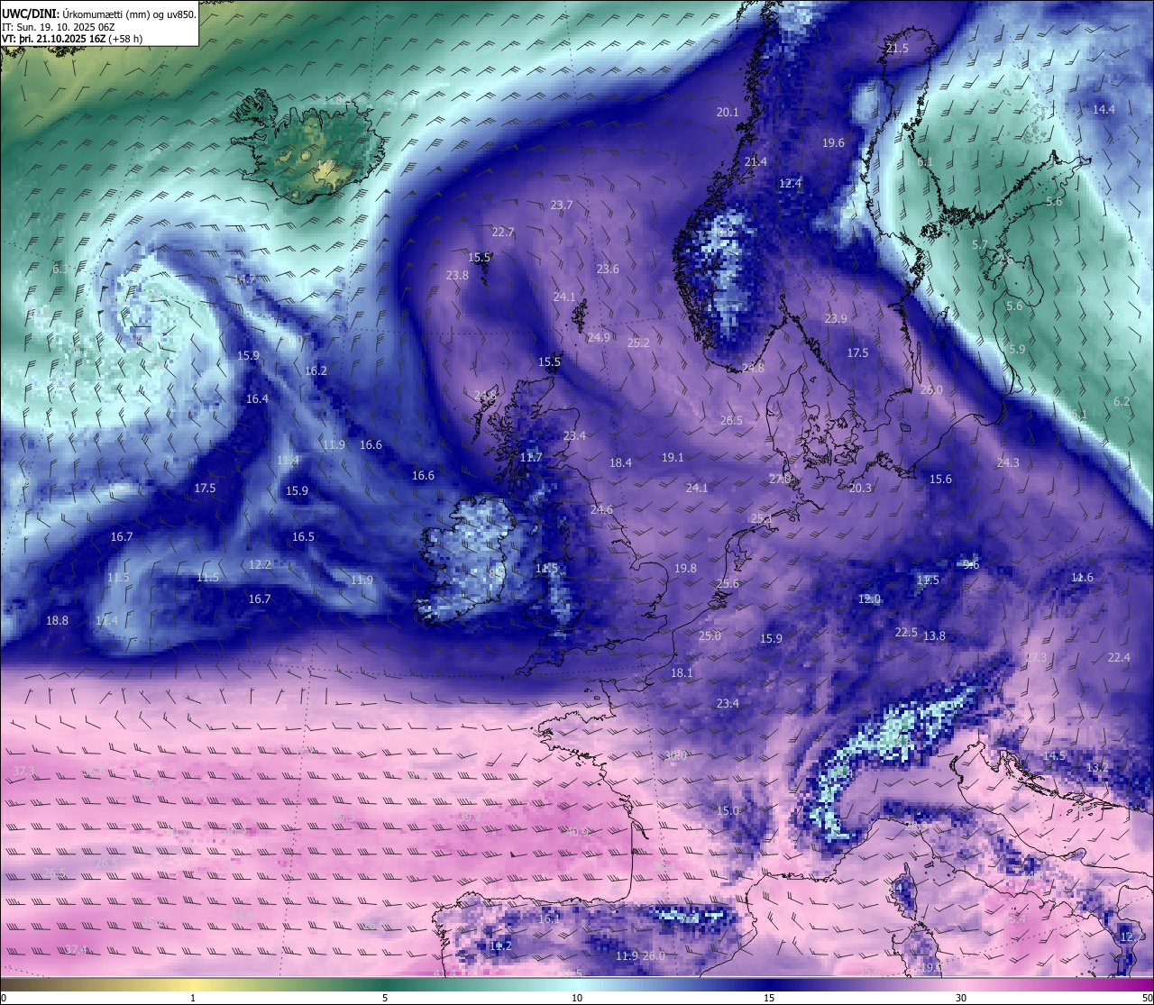Select the 11.7 value over Scotland

pyautogui.click(x=531, y=458)
